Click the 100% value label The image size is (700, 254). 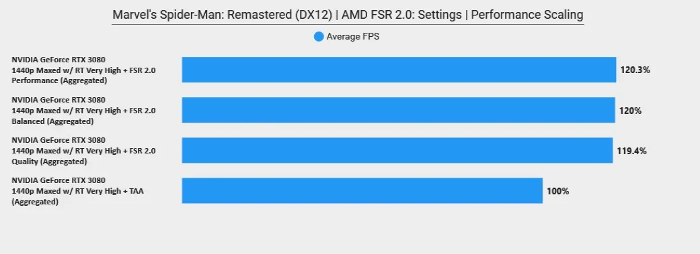tap(558, 191)
